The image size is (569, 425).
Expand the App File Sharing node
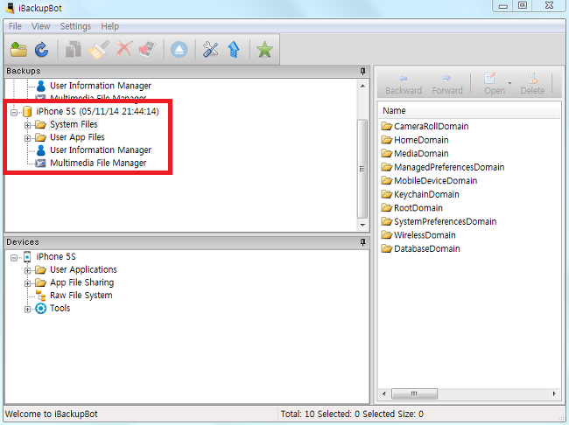click(27, 283)
